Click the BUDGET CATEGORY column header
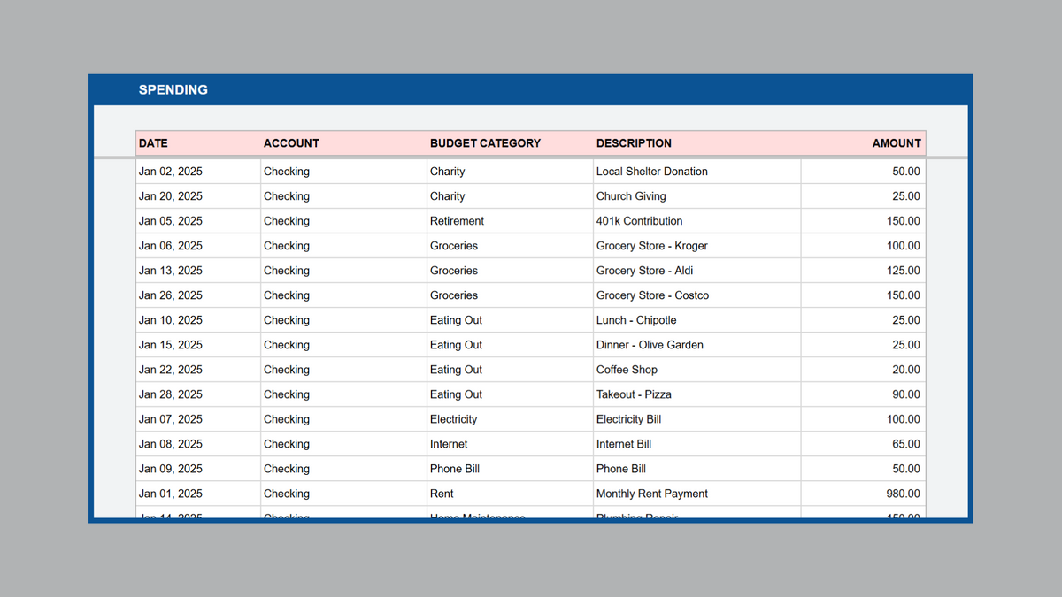 (x=510, y=143)
